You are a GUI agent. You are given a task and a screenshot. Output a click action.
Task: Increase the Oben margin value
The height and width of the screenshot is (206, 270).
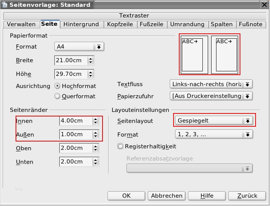click(x=96, y=146)
